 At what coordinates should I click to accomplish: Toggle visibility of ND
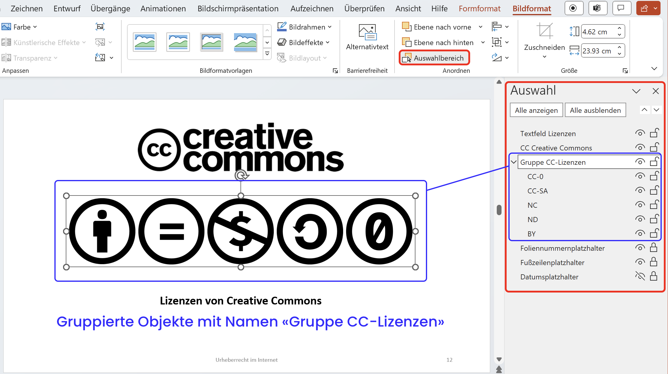(640, 219)
